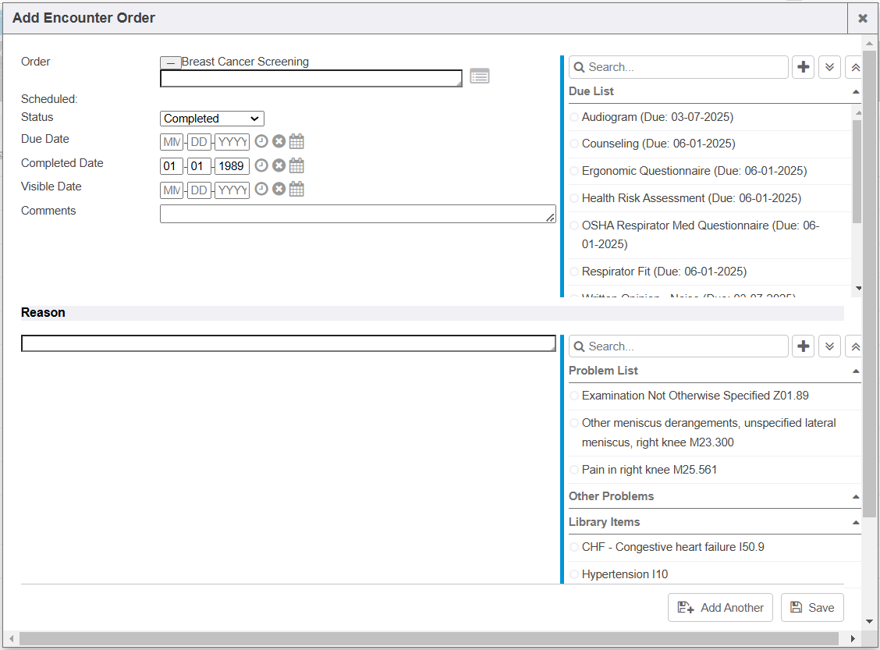Click the horizontal scrollbar at bottom

pyautogui.click(x=428, y=639)
